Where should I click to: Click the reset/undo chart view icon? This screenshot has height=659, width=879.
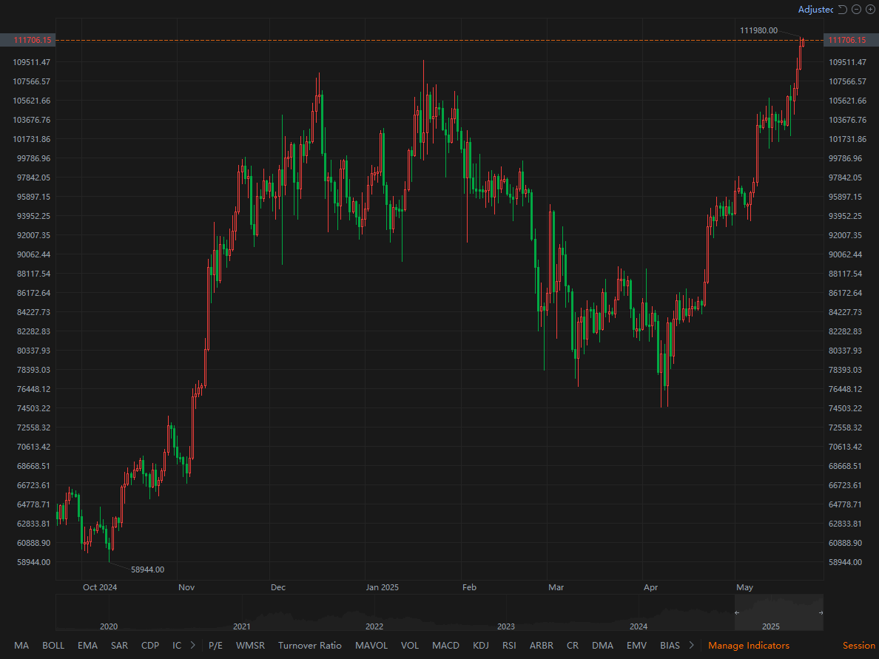(842, 10)
